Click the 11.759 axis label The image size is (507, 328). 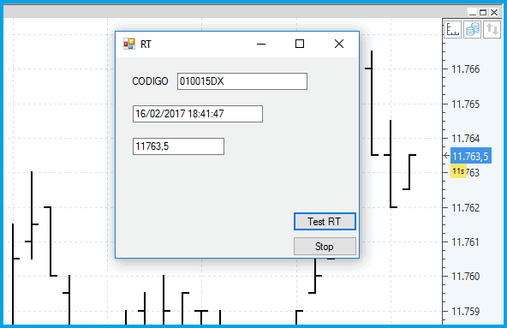click(465, 312)
